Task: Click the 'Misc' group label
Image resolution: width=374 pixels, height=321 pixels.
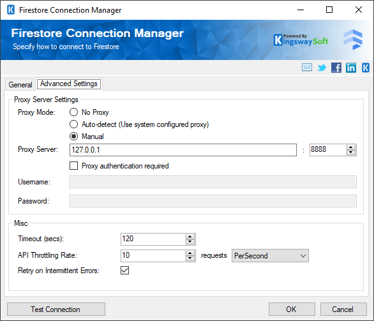Action: click(x=21, y=223)
